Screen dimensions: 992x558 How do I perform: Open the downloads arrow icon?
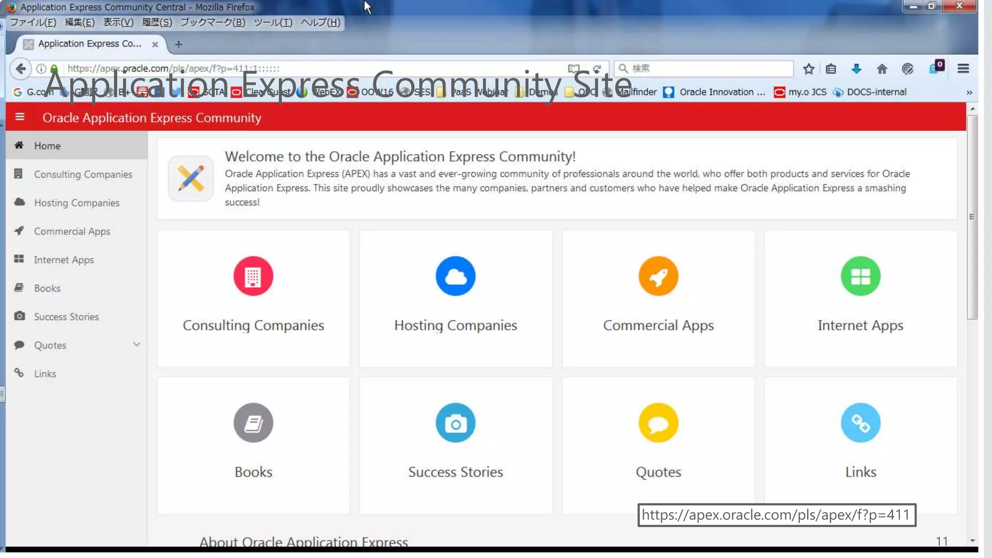tap(856, 69)
